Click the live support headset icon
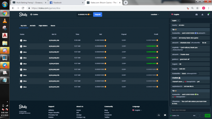Screen dimensions: 212x119 click(159, 115)
